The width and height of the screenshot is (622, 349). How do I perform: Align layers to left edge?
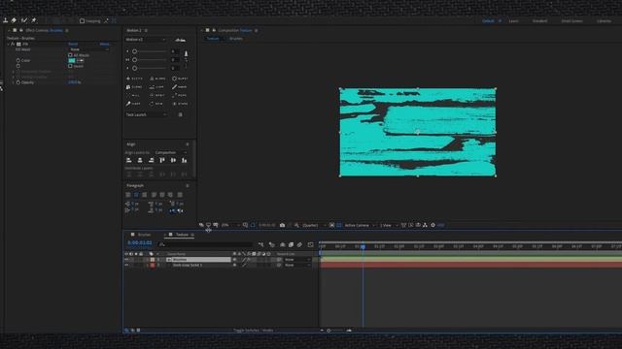coord(129,160)
